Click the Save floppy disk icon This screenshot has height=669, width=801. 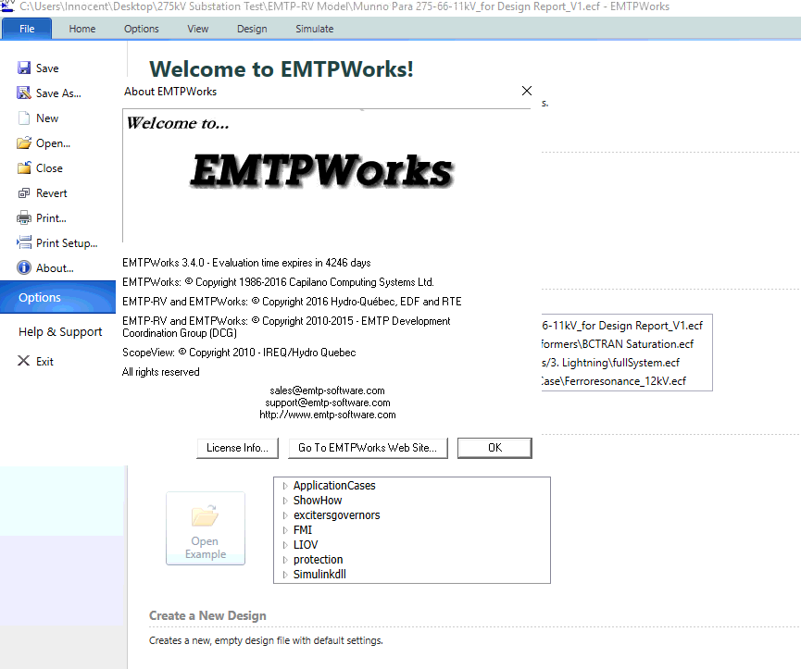point(23,68)
